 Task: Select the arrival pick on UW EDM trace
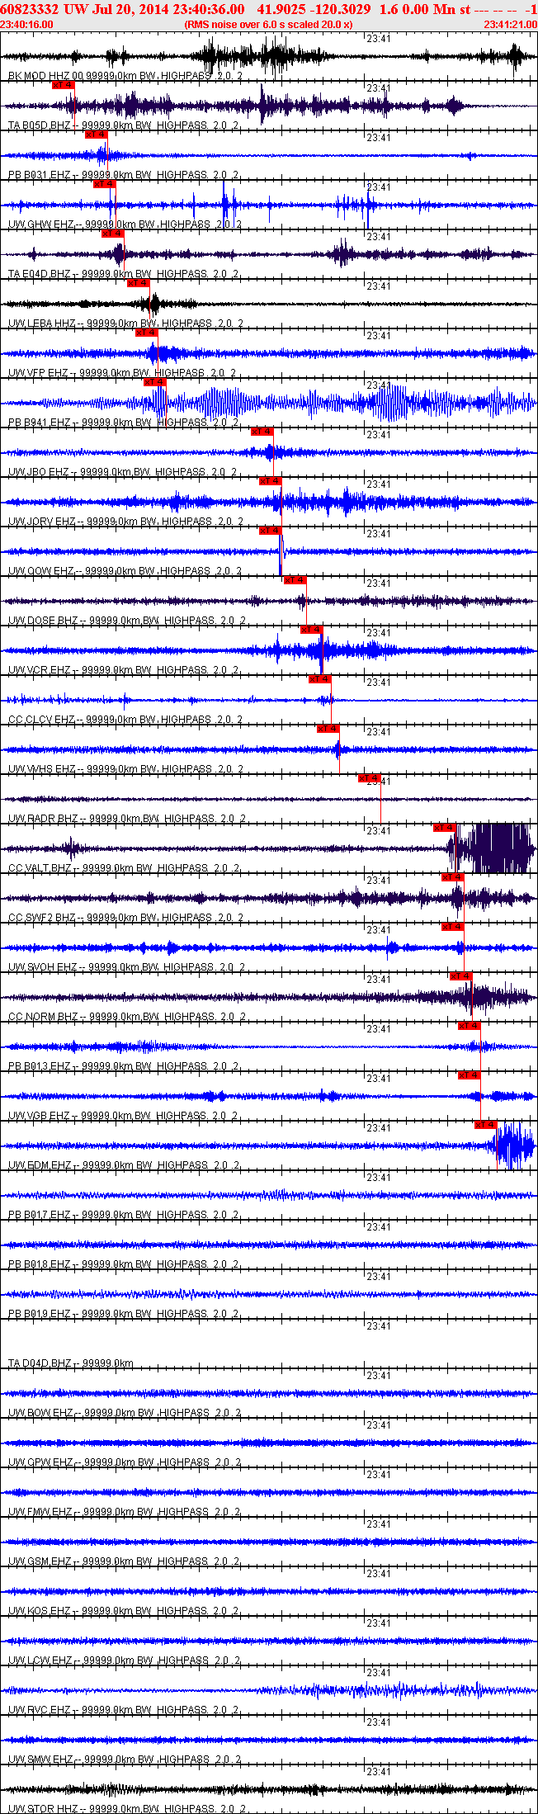(x=486, y=1125)
